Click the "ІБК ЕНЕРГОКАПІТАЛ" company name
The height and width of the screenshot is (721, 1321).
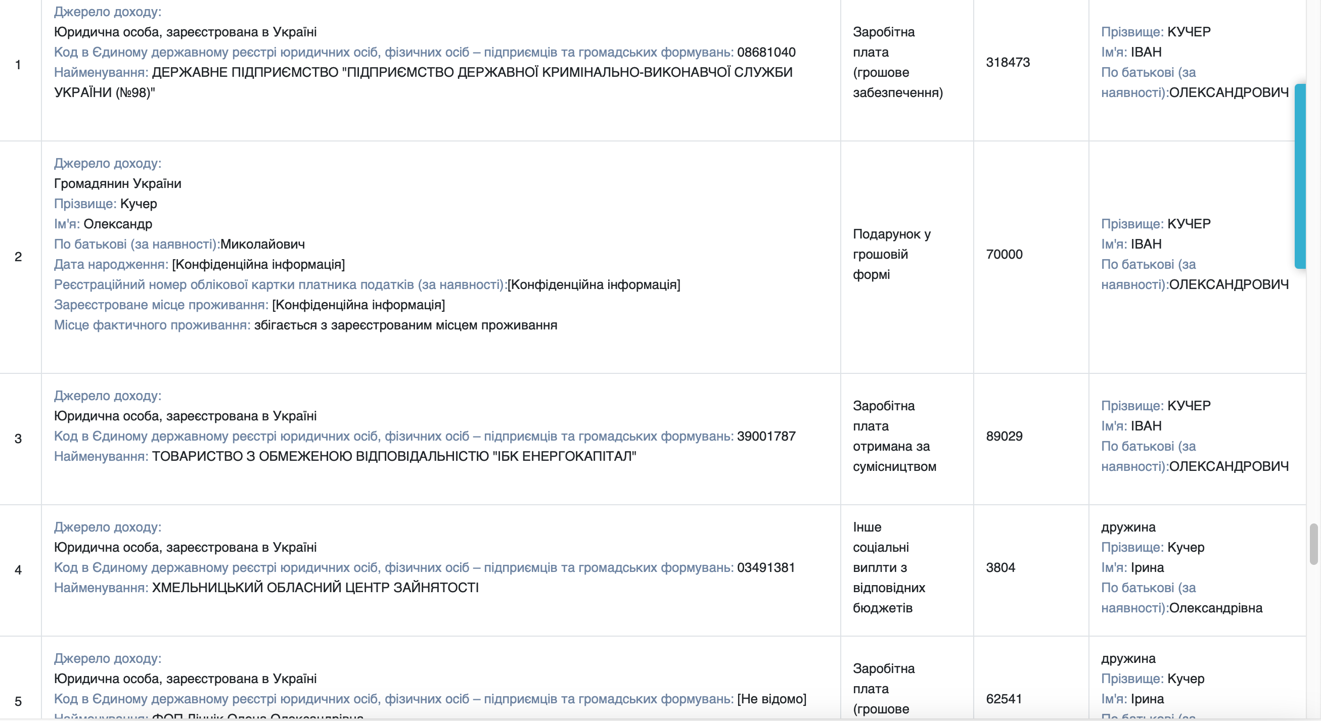pyautogui.click(x=564, y=456)
